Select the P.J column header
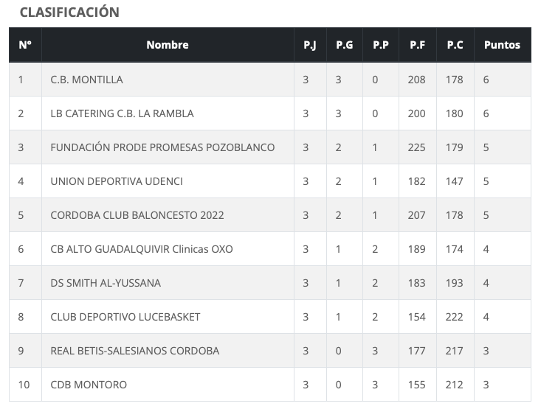 [x=310, y=45]
